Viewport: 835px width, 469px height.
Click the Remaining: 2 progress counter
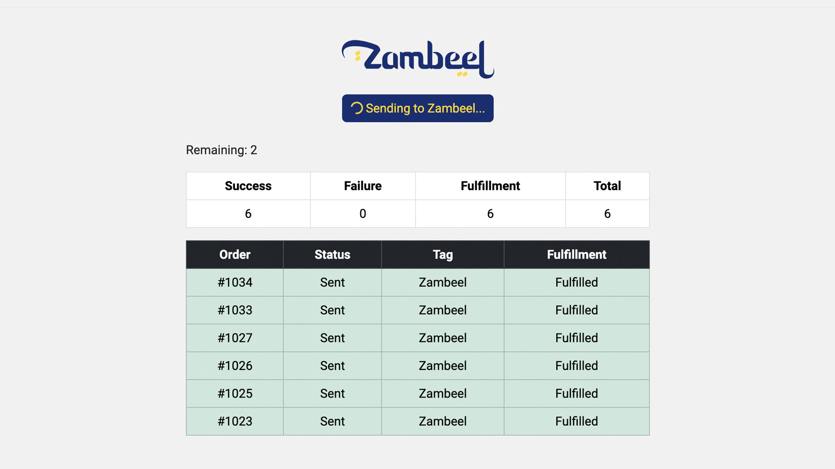coord(220,150)
